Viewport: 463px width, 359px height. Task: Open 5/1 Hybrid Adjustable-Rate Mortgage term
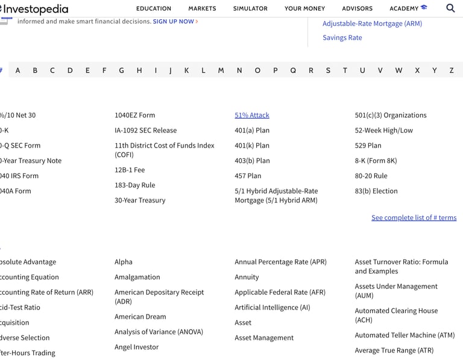coord(276,196)
